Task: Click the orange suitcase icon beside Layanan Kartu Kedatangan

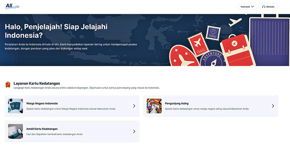Action: point(8,85)
